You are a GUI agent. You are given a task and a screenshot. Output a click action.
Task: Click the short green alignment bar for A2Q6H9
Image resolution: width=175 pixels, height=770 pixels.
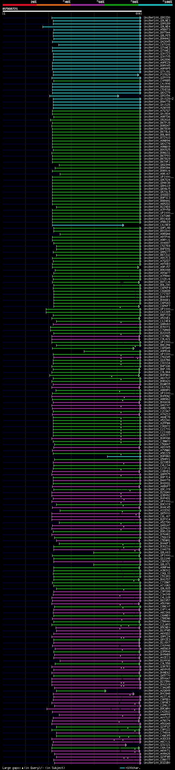[x=81, y=691]
